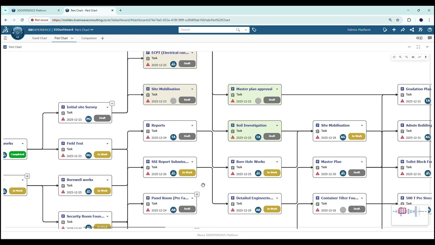Collapse the Initial site Survey node
The width and height of the screenshot is (435, 245).
click(x=112, y=103)
